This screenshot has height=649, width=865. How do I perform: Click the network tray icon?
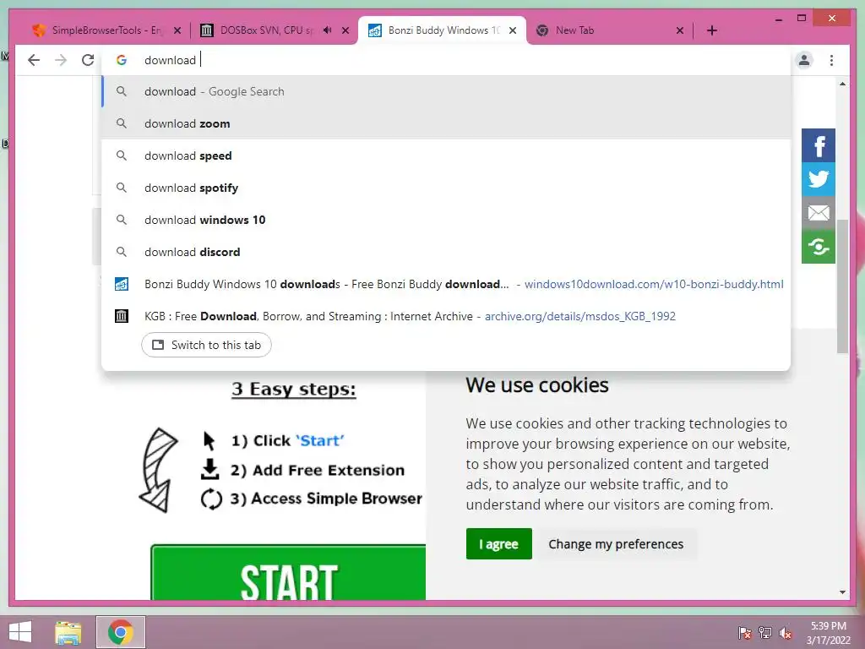pos(765,633)
